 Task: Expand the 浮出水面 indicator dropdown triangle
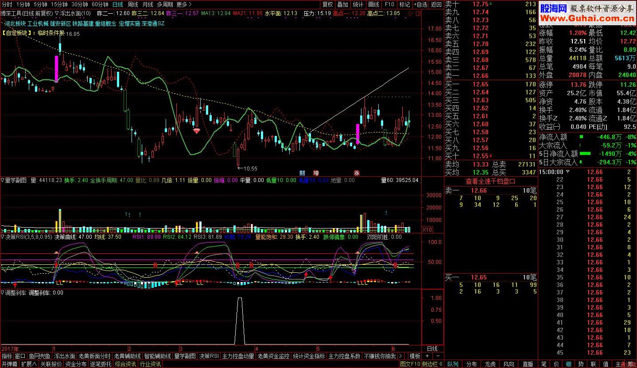pos(57,13)
